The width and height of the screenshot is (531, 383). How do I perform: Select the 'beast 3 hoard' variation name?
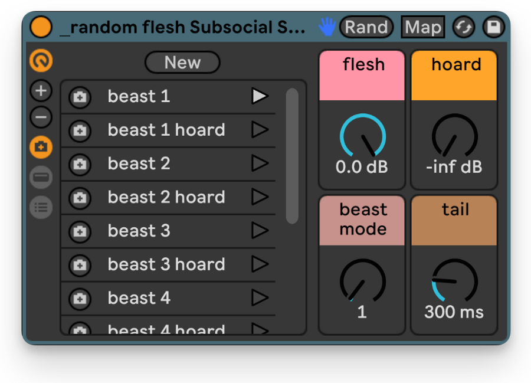click(166, 264)
